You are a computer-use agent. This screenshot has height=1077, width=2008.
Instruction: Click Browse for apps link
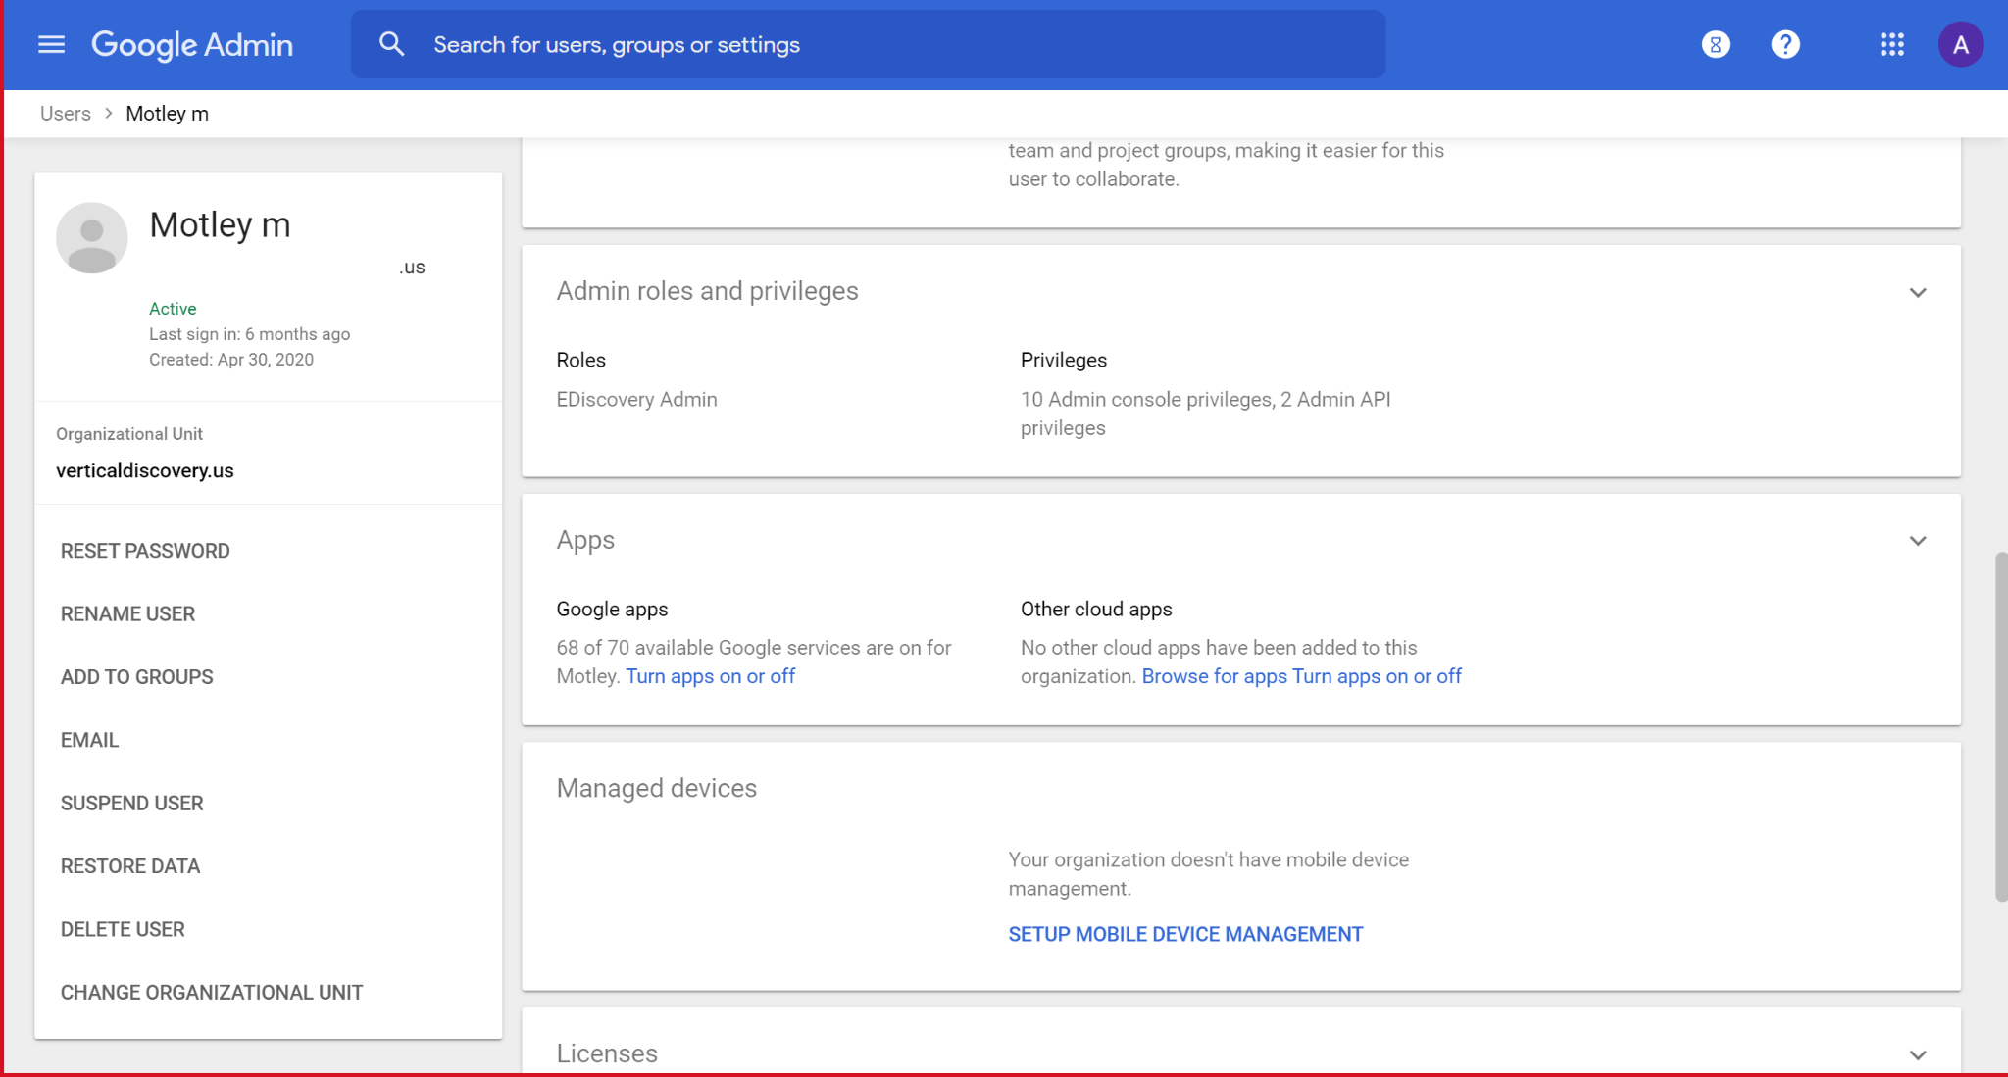[x=1215, y=676]
